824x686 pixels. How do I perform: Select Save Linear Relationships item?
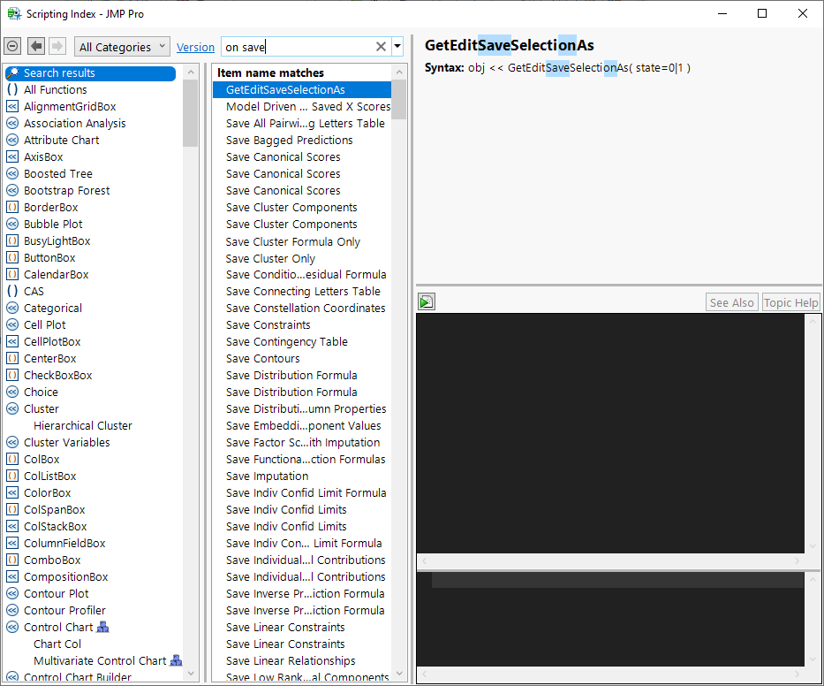(x=291, y=660)
